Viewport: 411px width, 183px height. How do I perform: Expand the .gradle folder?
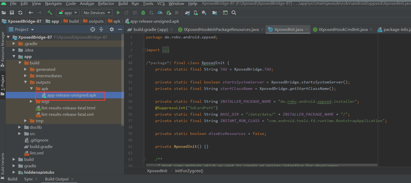tap(14, 43)
